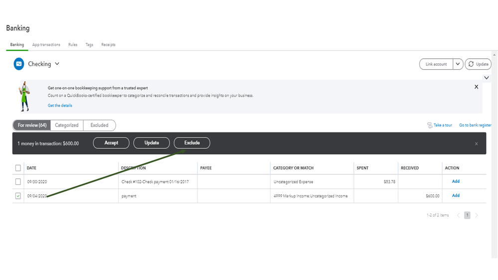Toggle the select-all header checkbox

click(x=18, y=168)
